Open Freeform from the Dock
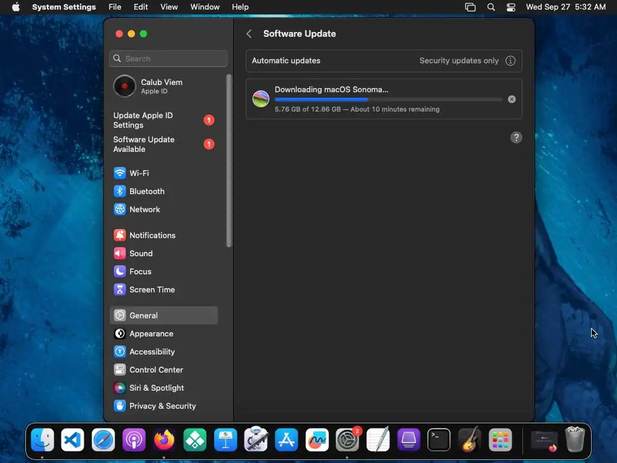Viewport: 617px width, 463px height. coord(317,439)
